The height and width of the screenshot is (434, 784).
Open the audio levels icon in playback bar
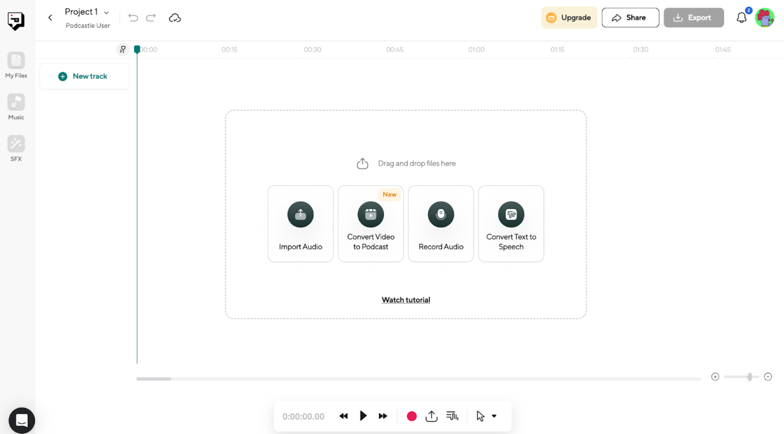coord(452,416)
